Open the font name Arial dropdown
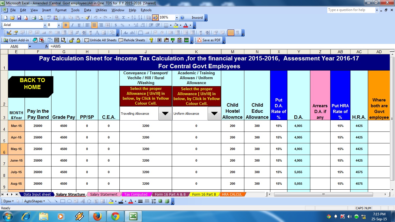Viewport: 395px width, 222px height. [45, 25]
